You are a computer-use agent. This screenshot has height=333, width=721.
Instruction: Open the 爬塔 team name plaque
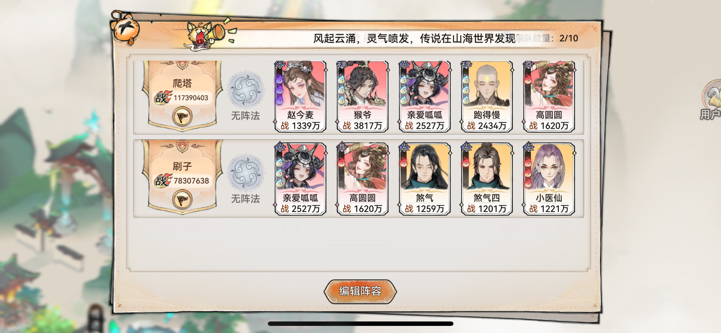click(182, 83)
